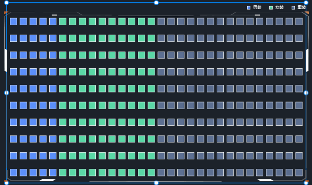Click the gray-blue 童装 legend color square
This screenshot has width=312, height=185.
point(293,8)
